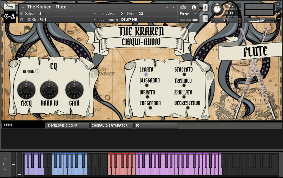Image resolution: width=283 pixels, height=178 pixels.
Task: Switch to CHORAL & SATURATOR tab
Action: coord(112,125)
